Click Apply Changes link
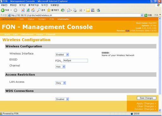162x116 pixels. (146, 103)
